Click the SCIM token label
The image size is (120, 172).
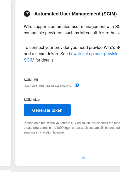(x=32, y=99)
